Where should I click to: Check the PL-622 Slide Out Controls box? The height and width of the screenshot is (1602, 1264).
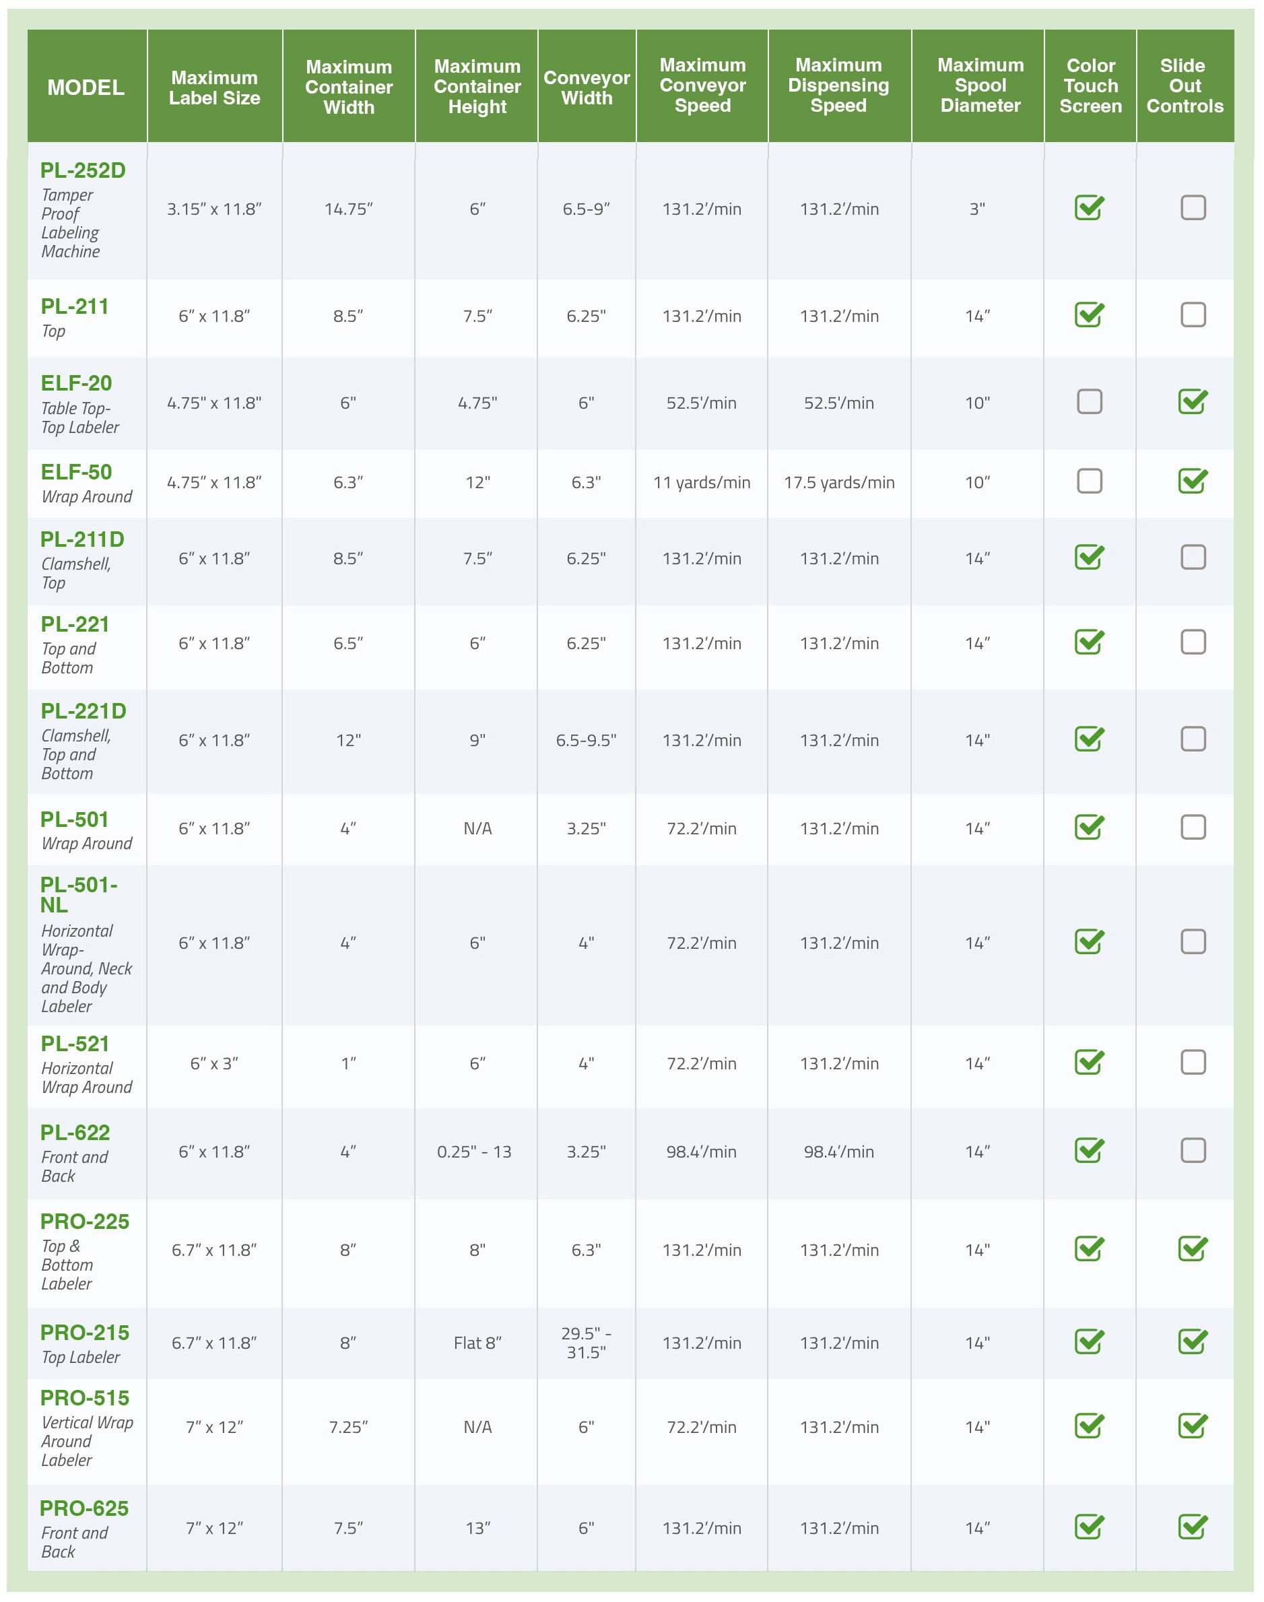pyautogui.click(x=1192, y=1151)
